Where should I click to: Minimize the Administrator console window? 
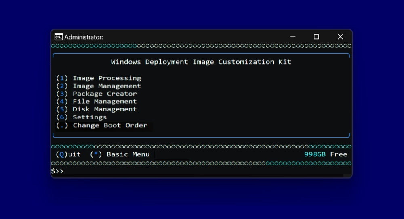[292, 37]
